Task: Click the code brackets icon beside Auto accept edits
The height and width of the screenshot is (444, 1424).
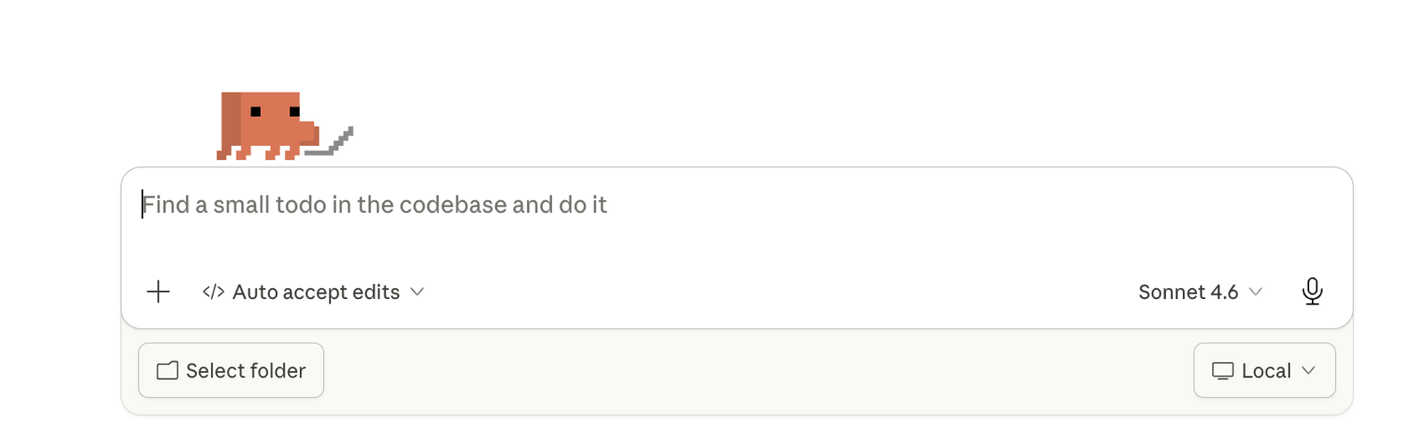Action: click(213, 292)
